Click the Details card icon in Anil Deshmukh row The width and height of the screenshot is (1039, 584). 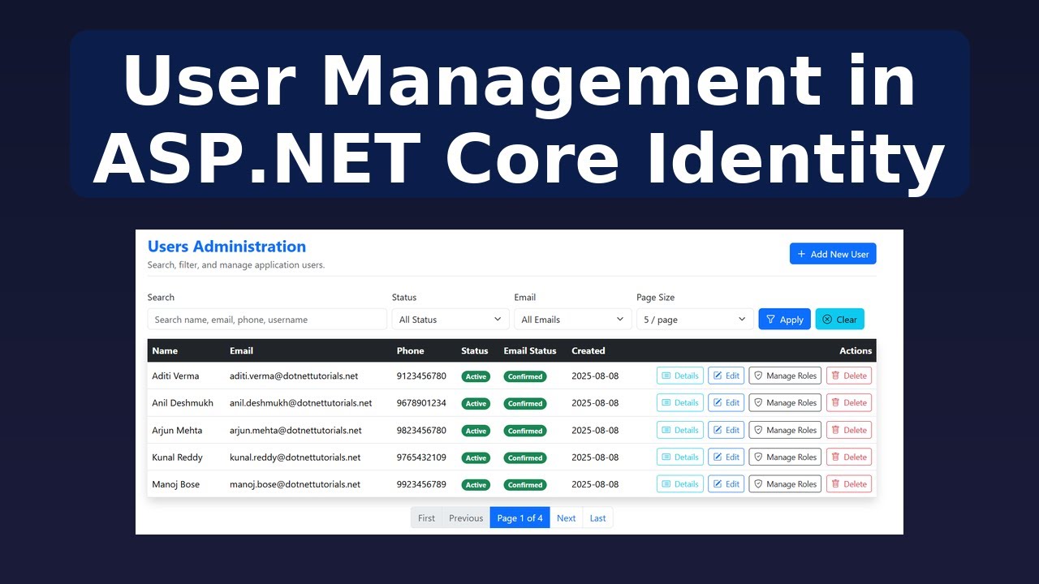(x=666, y=402)
